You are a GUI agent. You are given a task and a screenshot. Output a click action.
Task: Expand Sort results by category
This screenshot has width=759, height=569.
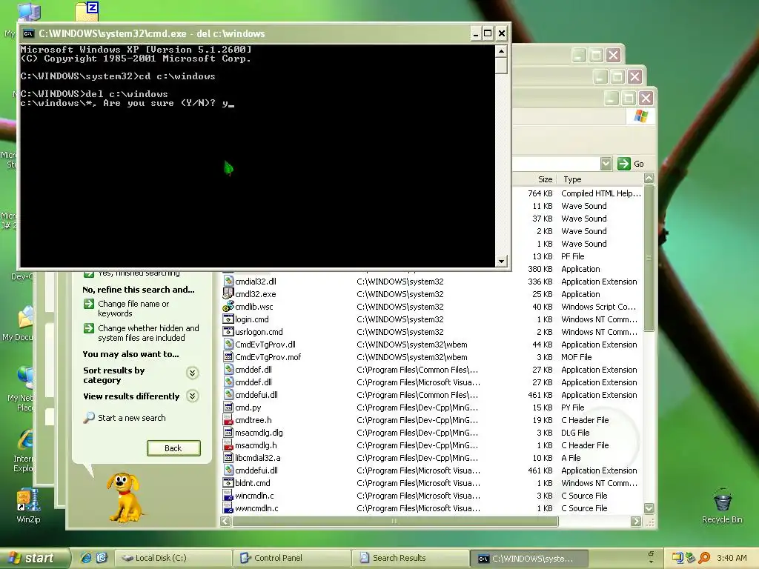[x=192, y=373]
